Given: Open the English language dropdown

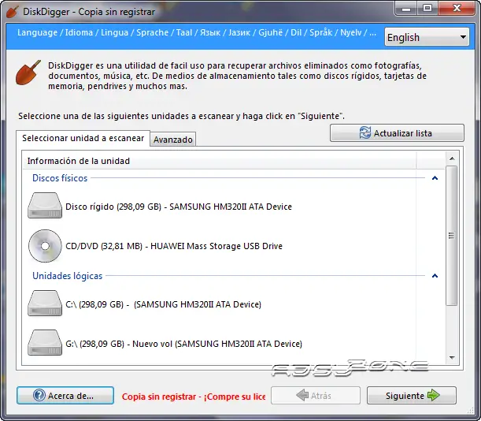Looking at the screenshot, I should tap(427, 37).
